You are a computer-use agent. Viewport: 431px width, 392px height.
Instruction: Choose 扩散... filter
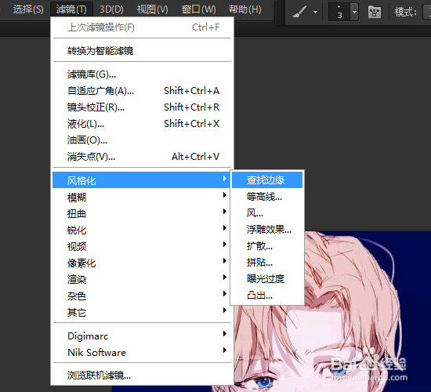point(267,246)
